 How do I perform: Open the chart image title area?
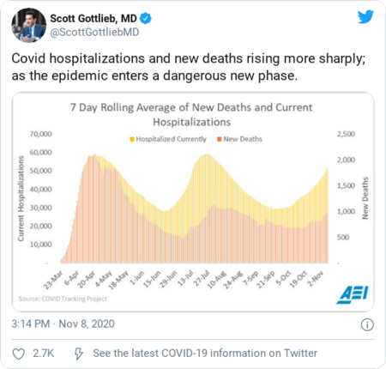coord(191,115)
